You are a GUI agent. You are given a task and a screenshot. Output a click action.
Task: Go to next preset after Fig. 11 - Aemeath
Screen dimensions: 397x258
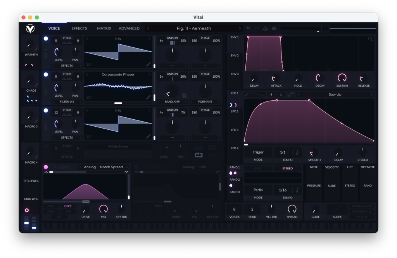pyautogui.click(x=240, y=28)
